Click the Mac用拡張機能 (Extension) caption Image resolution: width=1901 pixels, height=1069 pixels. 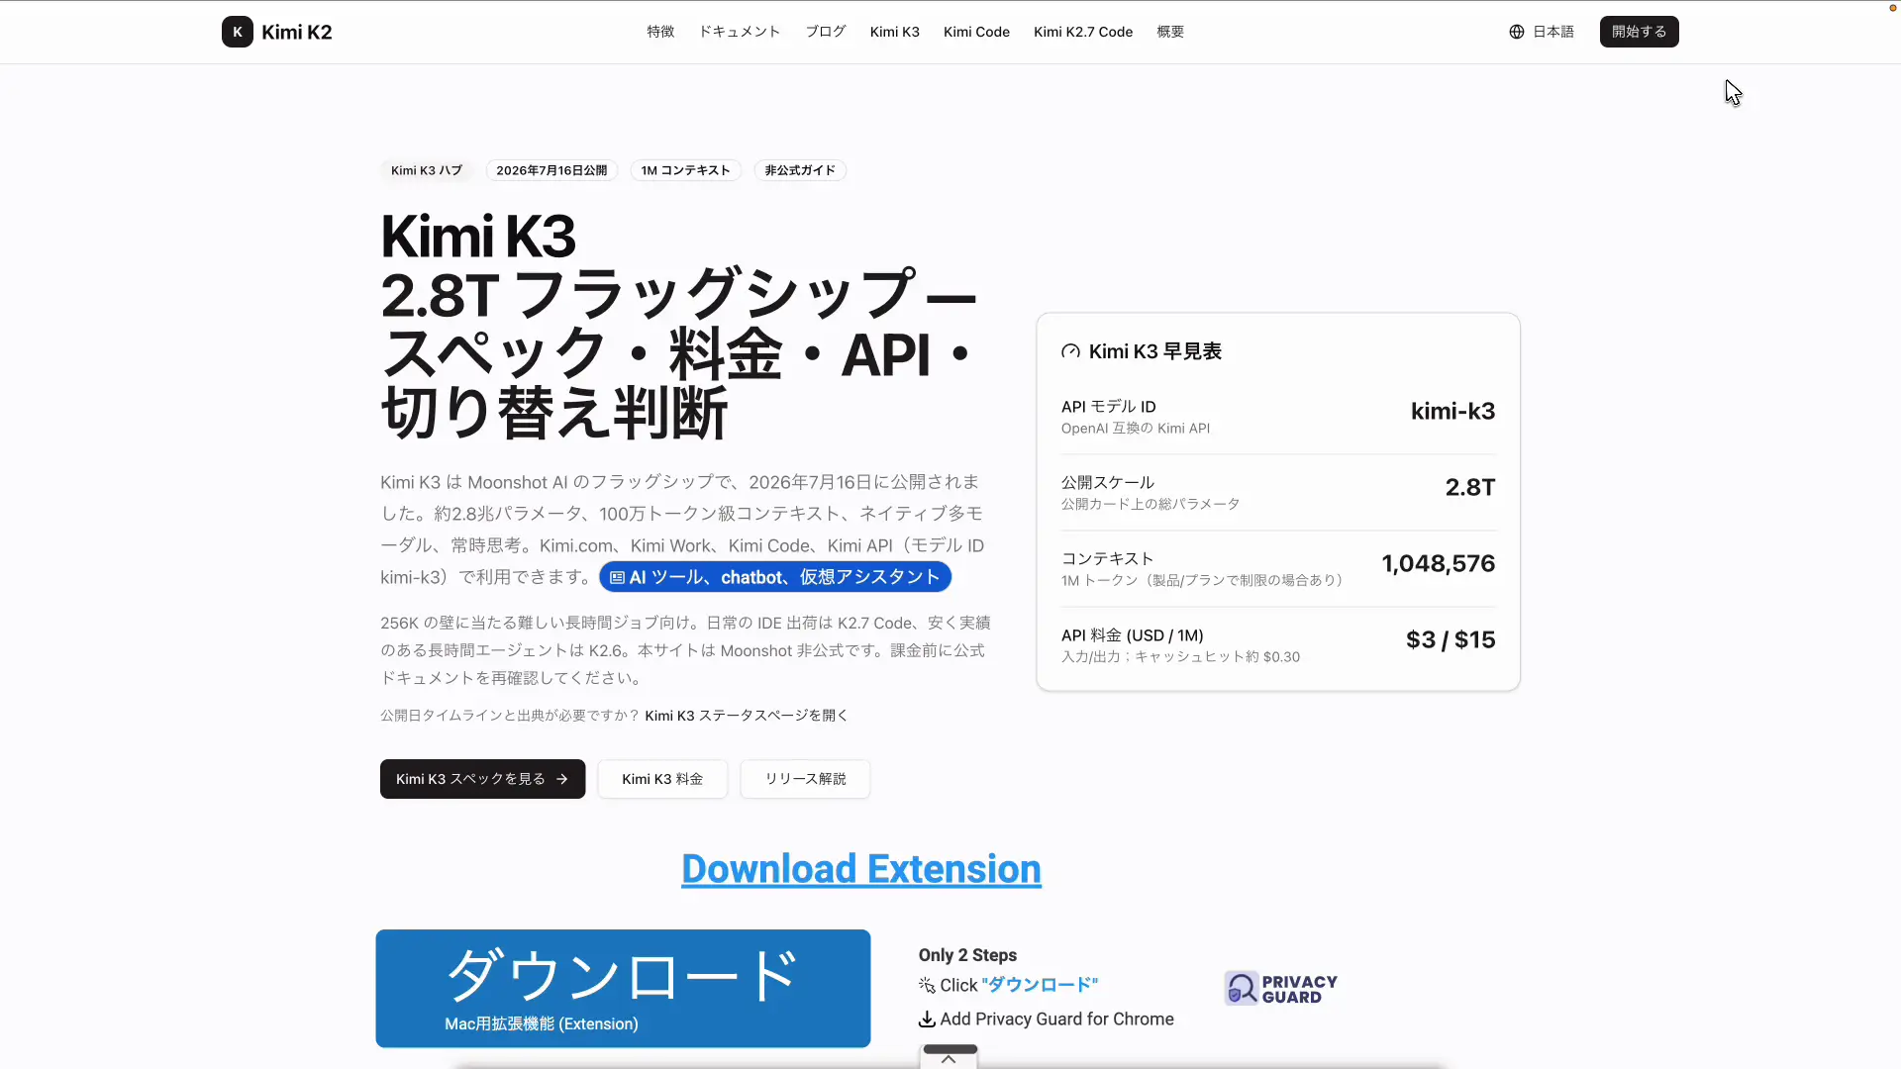pos(542,1023)
